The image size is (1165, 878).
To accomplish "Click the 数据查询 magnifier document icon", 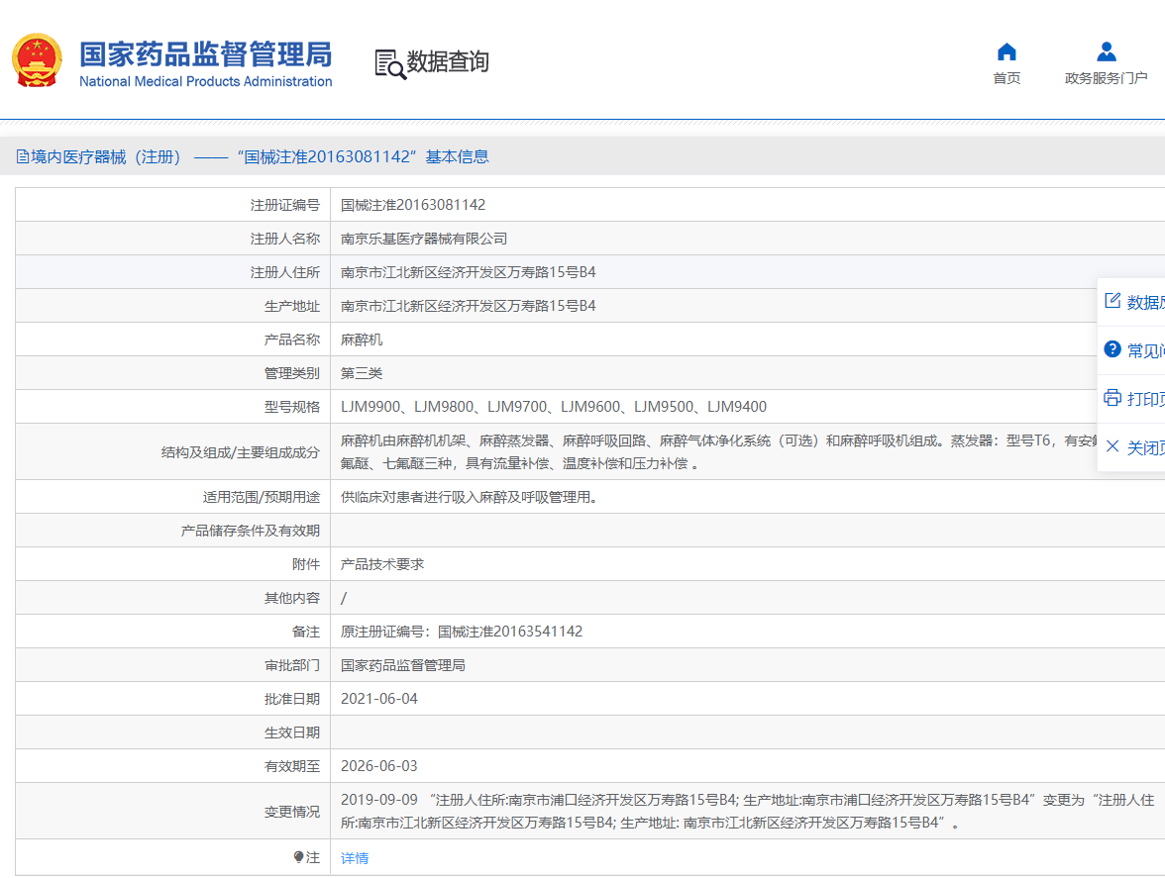I will point(390,63).
